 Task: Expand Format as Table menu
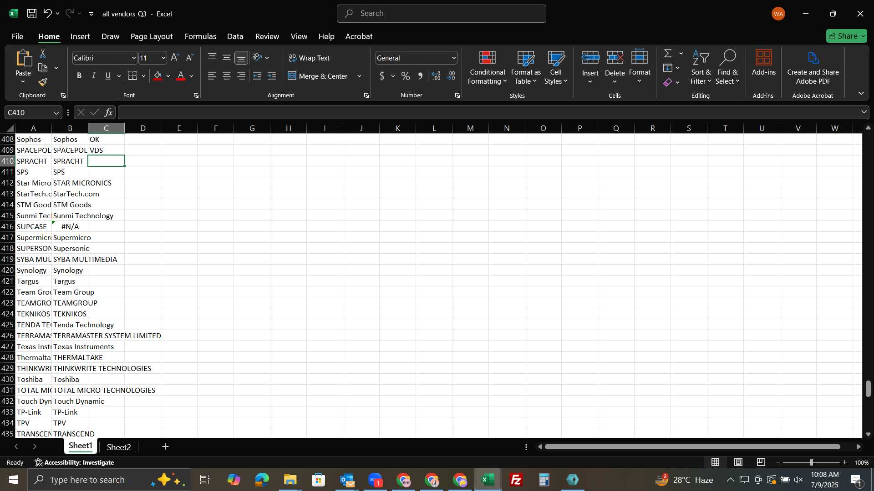[x=526, y=67]
